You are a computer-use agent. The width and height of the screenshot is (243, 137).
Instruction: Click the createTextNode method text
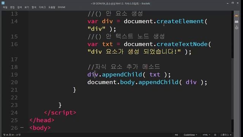click(182, 44)
